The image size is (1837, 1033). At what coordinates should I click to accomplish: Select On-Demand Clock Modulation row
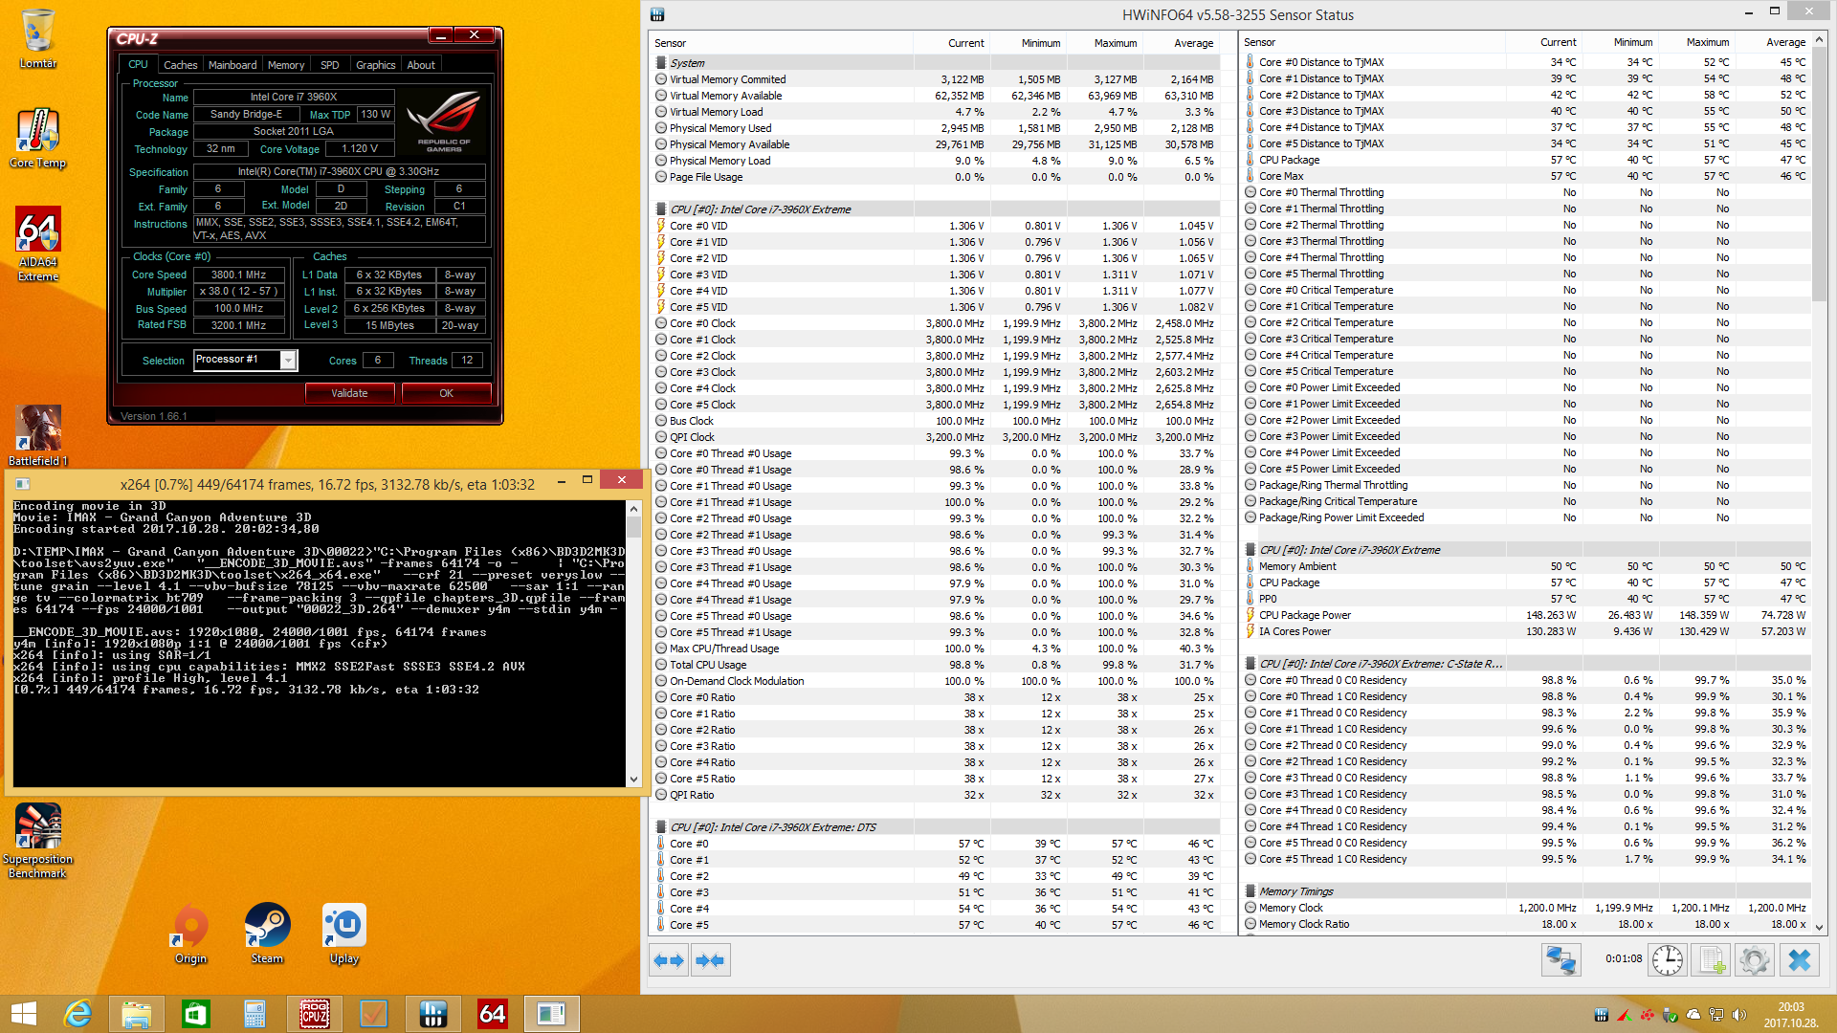pos(936,681)
